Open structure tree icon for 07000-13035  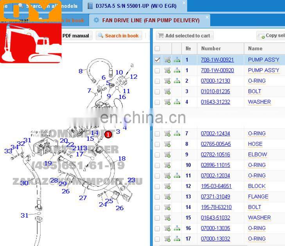click(x=177, y=228)
